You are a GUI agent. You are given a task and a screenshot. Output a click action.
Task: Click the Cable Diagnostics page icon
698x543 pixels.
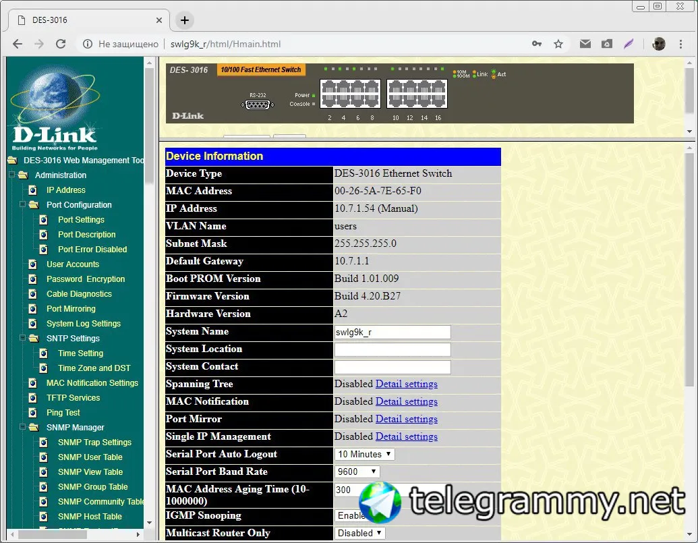click(x=32, y=294)
